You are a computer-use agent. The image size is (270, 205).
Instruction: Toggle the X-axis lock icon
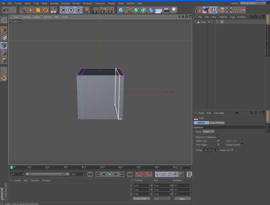point(63,10)
